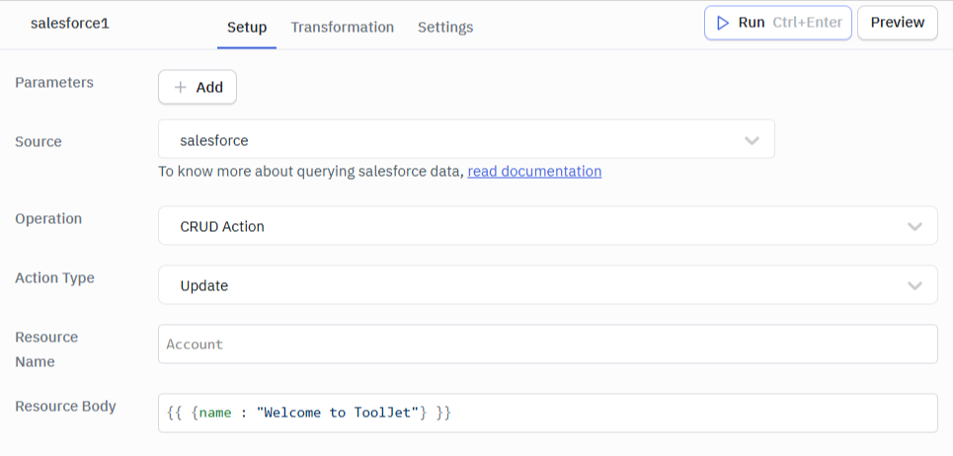Click the Ctrl+Enter shortcut hint text
Viewport: 953px width, 456px height.
(x=807, y=23)
